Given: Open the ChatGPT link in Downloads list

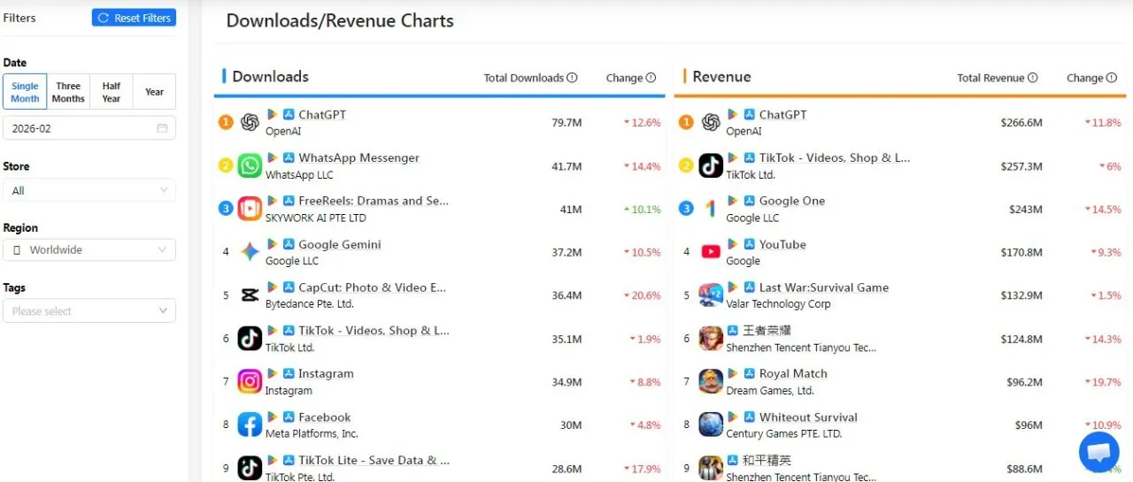Looking at the screenshot, I should tap(322, 114).
